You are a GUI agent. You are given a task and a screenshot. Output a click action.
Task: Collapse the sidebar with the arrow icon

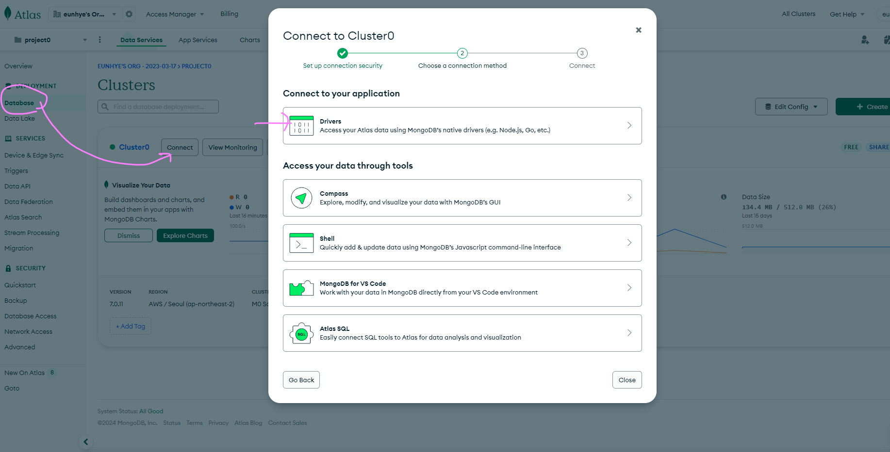click(86, 442)
